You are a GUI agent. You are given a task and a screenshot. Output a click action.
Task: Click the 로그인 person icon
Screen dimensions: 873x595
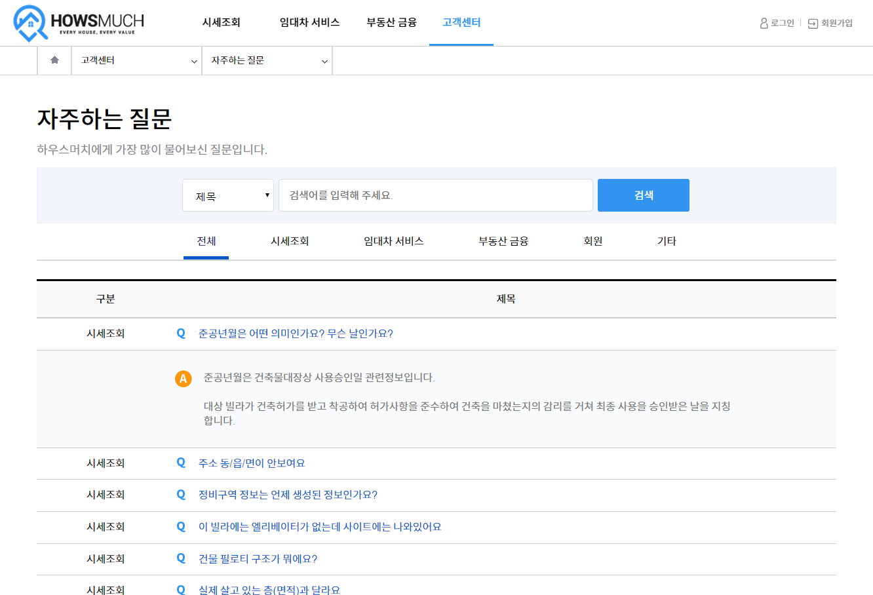pos(764,24)
